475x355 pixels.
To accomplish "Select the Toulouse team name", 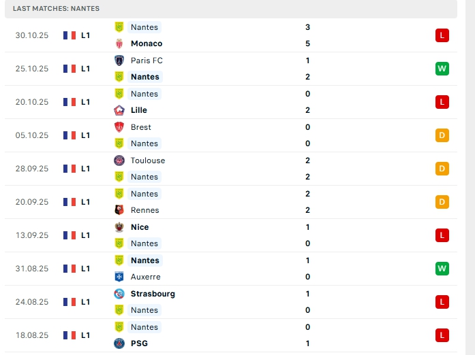I will click(x=148, y=160).
